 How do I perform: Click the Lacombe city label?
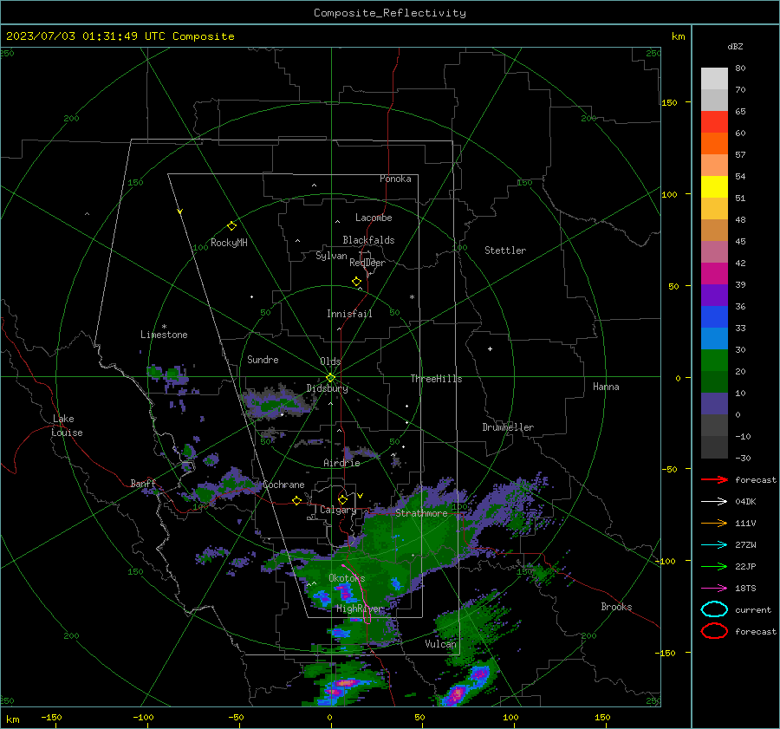(x=374, y=218)
